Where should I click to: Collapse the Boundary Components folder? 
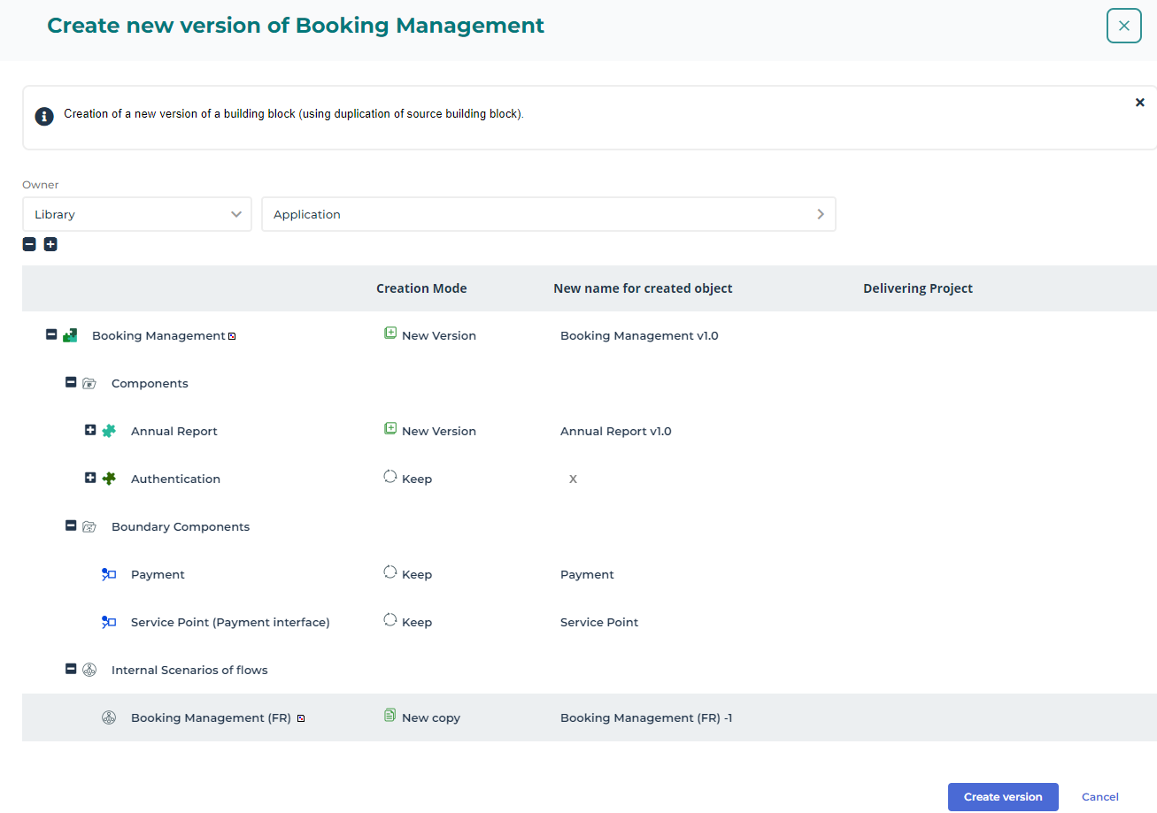(x=71, y=525)
